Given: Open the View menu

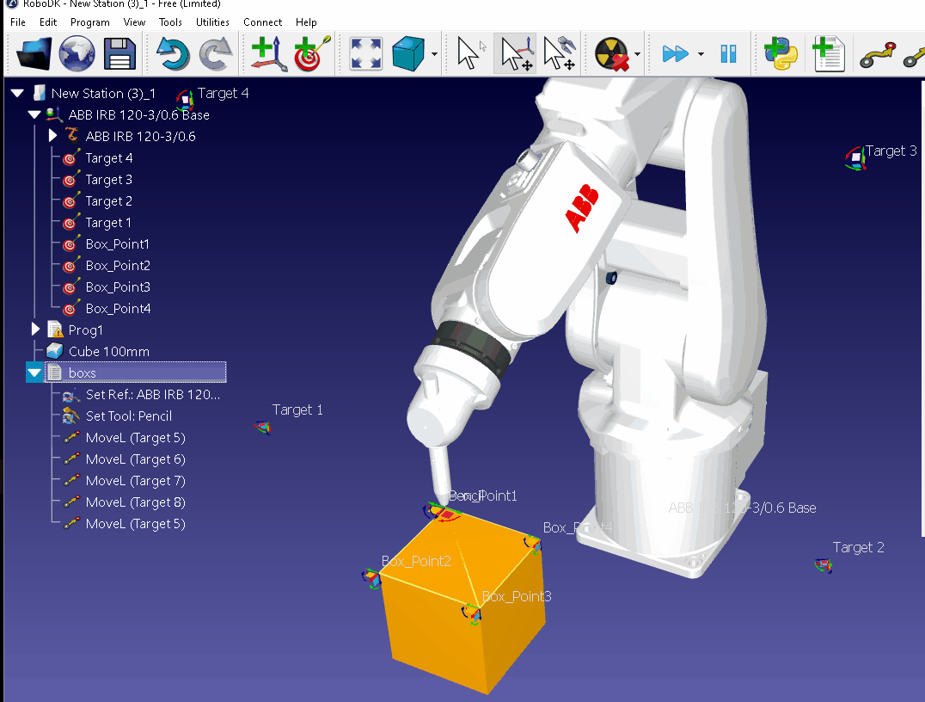Looking at the screenshot, I should [134, 22].
